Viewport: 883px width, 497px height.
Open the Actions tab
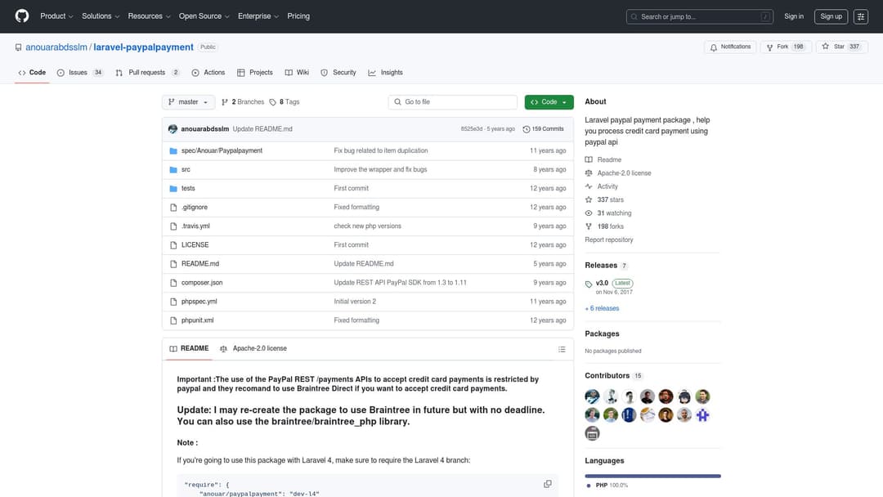[x=208, y=73]
